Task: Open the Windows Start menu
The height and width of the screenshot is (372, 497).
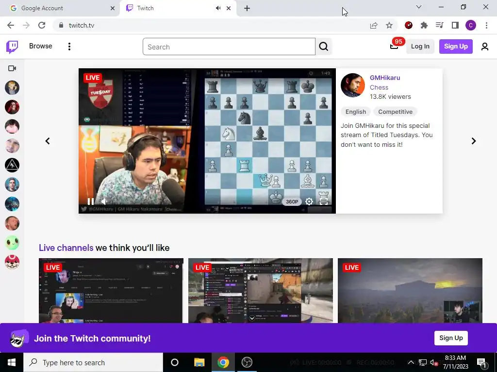Action: [12, 362]
